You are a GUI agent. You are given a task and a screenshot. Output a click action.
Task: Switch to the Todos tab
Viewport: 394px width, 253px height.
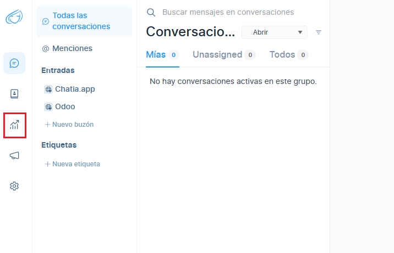289,55
